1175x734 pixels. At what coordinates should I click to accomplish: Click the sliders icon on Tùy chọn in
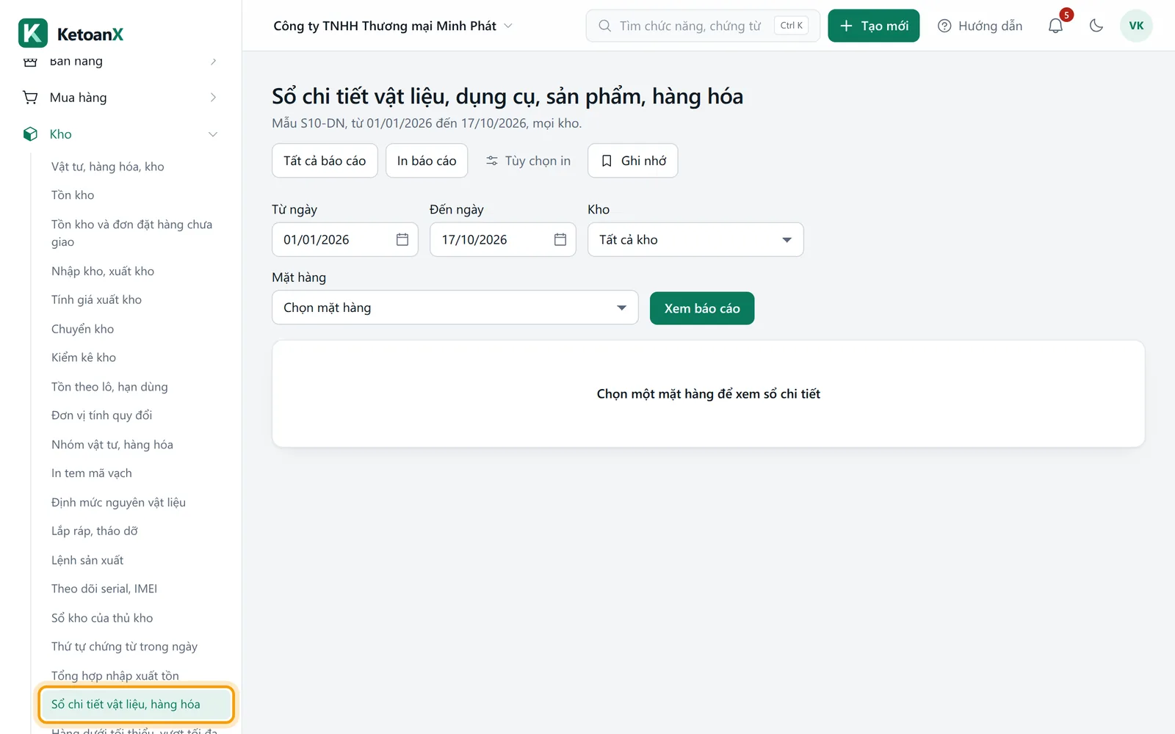492,161
